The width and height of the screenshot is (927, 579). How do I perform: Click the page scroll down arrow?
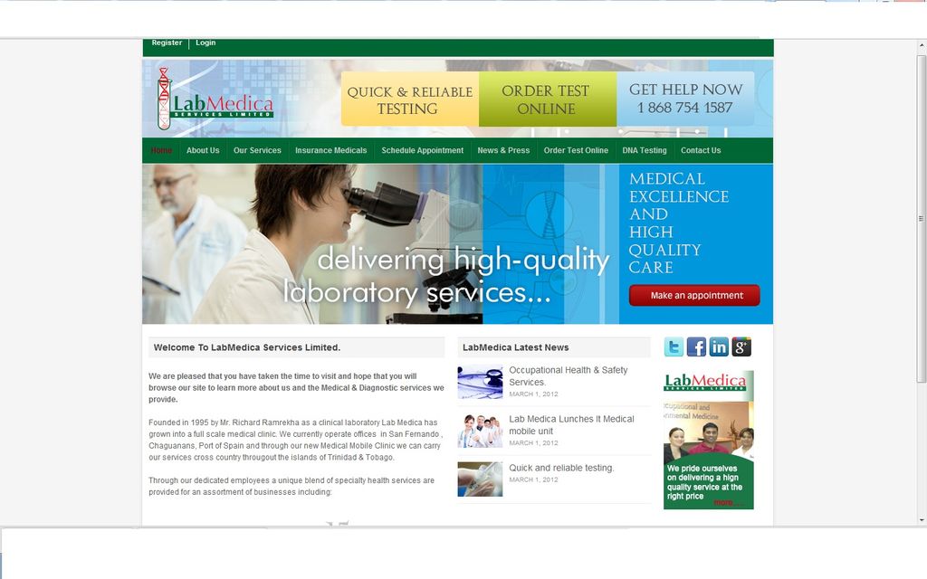(x=922, y=520)
